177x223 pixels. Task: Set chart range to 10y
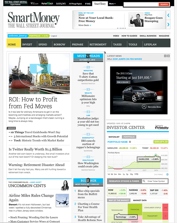tap(131, 174)
